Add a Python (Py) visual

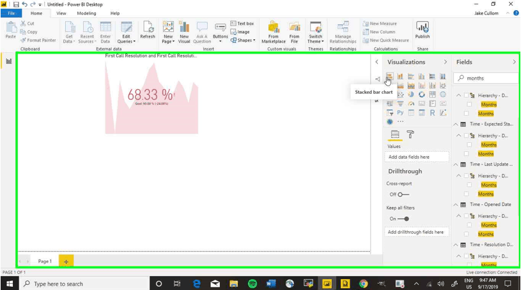coord(400,113)
